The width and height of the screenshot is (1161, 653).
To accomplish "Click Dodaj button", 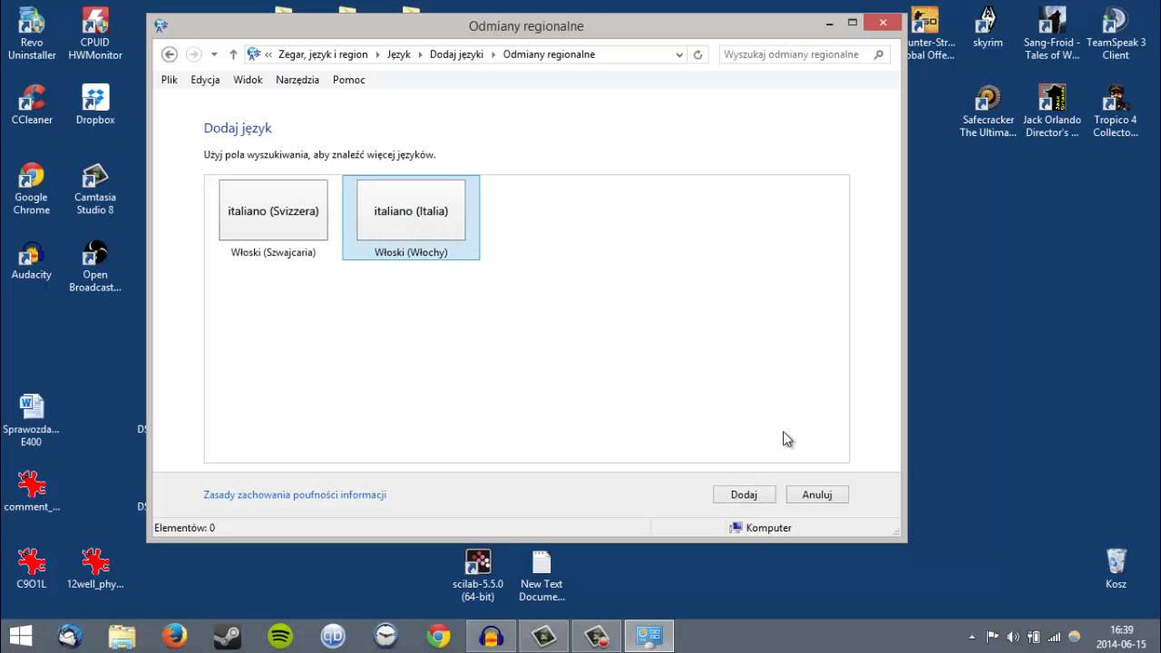I will (744, 494).
